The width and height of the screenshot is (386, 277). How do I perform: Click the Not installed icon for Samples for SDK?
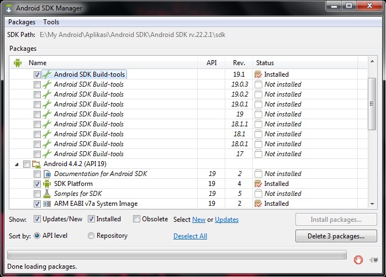point(258,194)
